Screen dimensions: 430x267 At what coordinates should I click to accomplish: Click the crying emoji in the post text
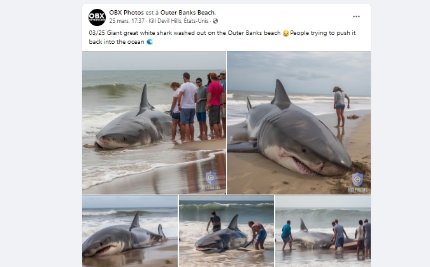click(x=286, y=33)
